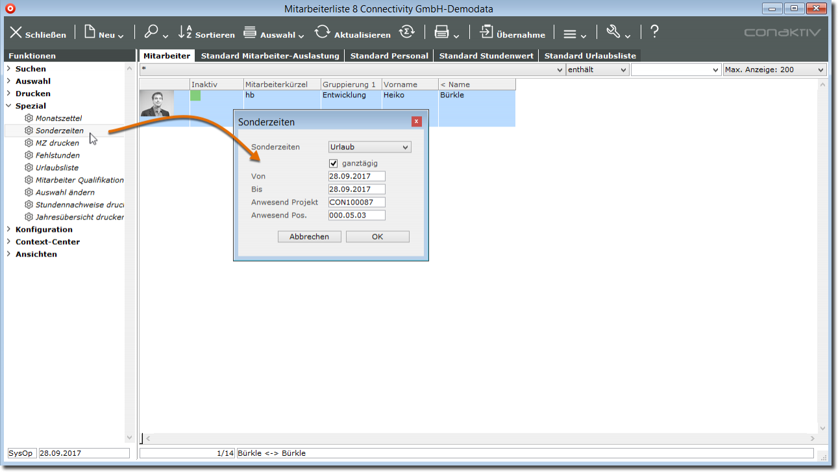Click the question mark help icon
This screenshot has width=838, height=472.
(654, 31)
